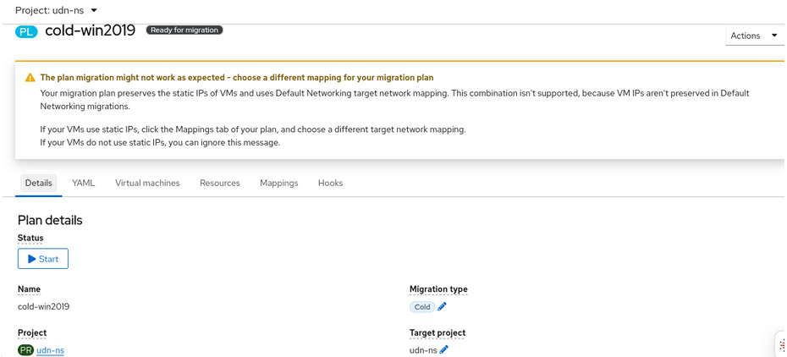Open the Mappings tab
Viewport: 787px width, 357px height.
pyautogui.click(x=278, y=183)
